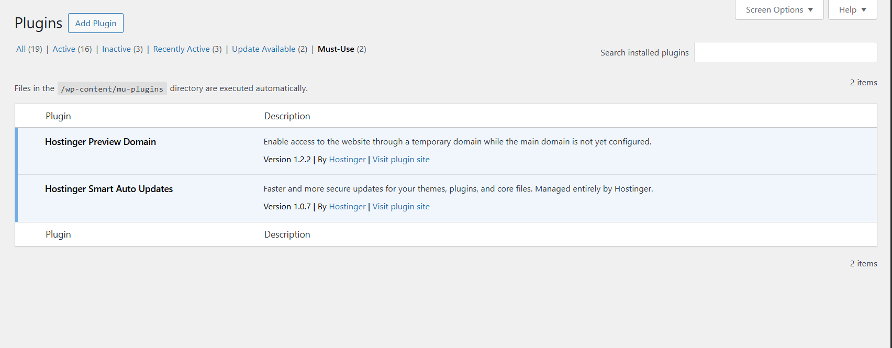The height and width of the screenshot is (348, 892).
Task: Open the Help dropdown panel
Action: click(x=852, y=10)
